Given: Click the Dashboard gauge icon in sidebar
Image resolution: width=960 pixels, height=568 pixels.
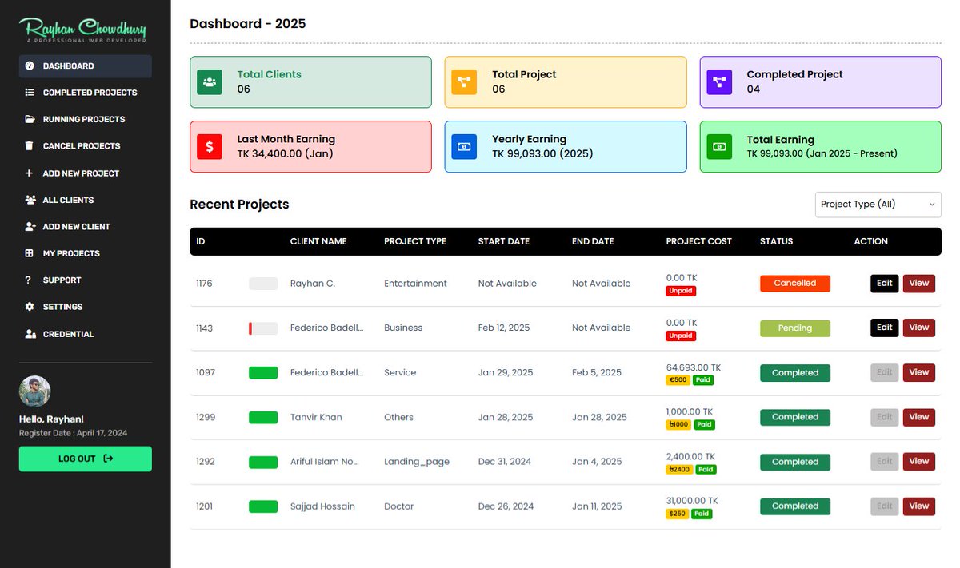Looking at the screenshot, I should [x=30, y=66].
